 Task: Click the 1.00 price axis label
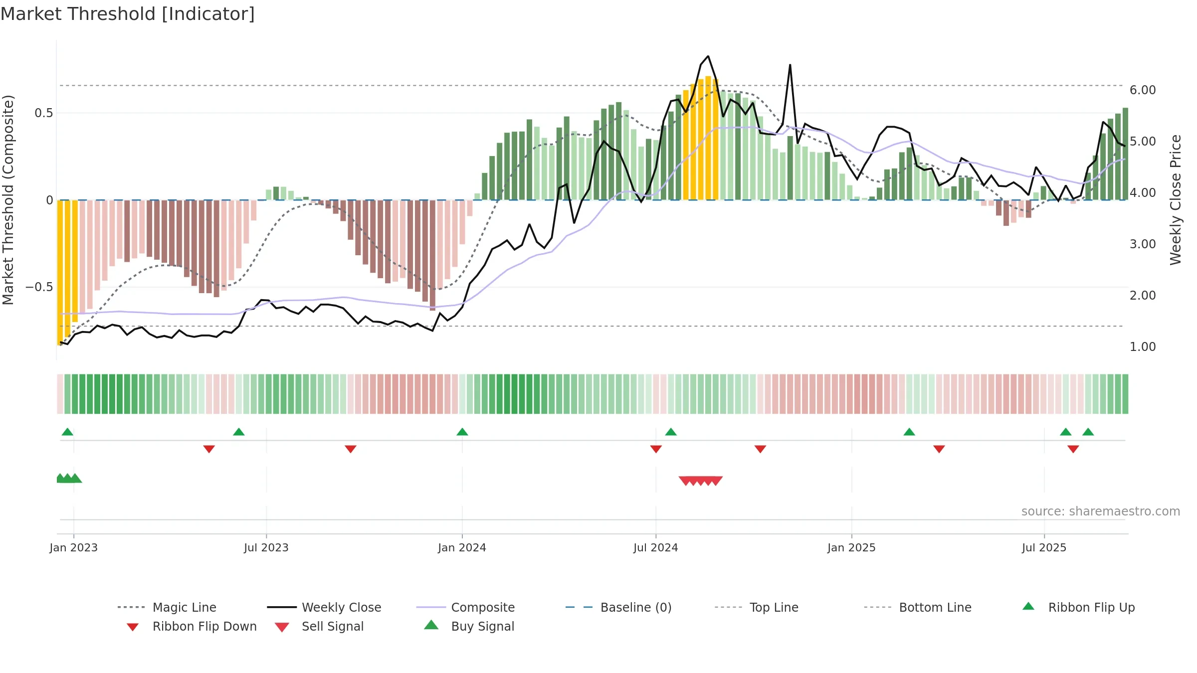coord(1143,347)
